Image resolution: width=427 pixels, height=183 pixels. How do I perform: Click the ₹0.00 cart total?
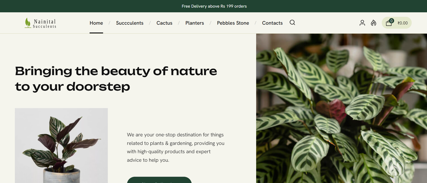coord(402,23)
